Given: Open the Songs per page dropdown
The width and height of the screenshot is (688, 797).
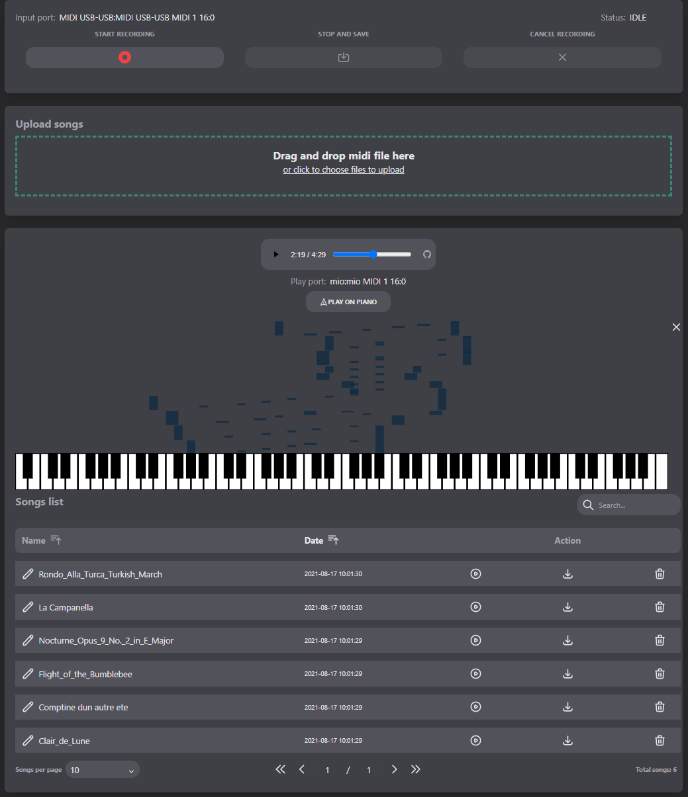Looking at the screenshot, I should (x=103, y=770).
